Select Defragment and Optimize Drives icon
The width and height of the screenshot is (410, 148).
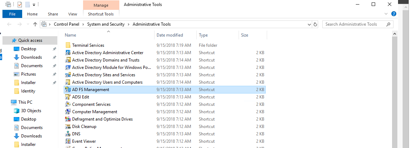(x=68, y=119)
